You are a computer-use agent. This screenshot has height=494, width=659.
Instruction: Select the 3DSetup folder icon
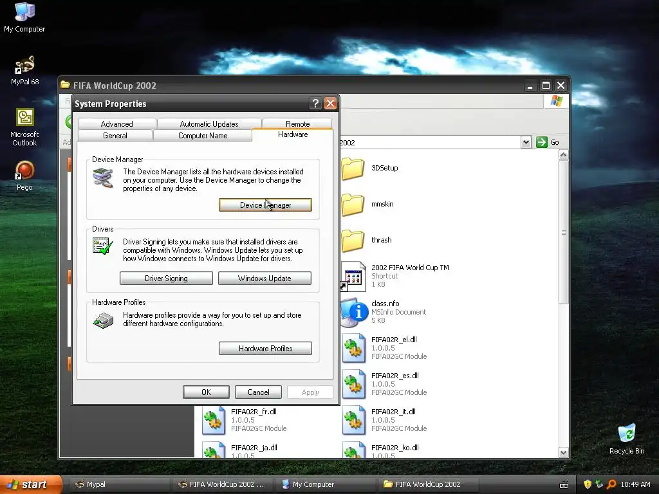point(353,169)
